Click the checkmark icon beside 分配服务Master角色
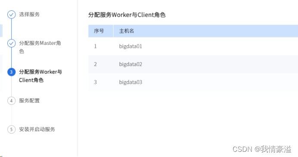Image resolution: width=298 pixels, height=157 pixels. tap(11, 43)
